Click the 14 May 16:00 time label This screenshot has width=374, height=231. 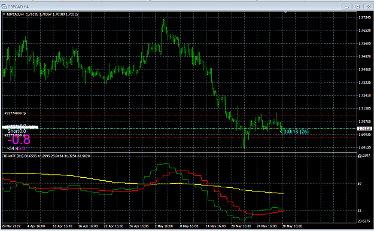[215, 226]
